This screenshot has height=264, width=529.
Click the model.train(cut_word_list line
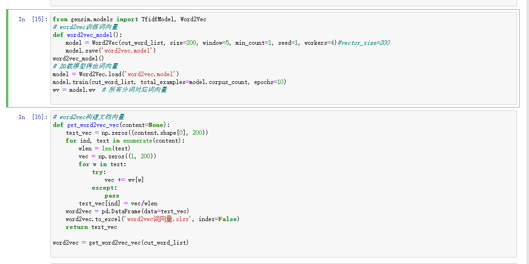(169, 82)
